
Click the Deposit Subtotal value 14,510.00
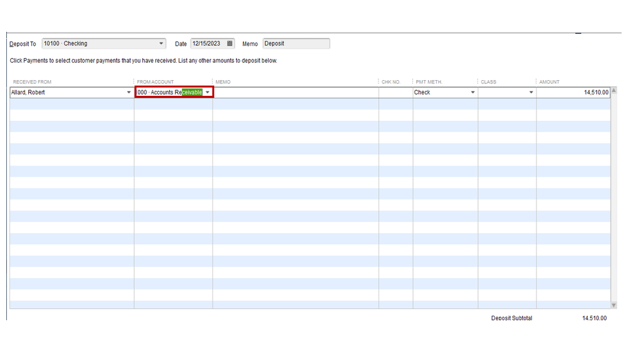click(594, 318)
